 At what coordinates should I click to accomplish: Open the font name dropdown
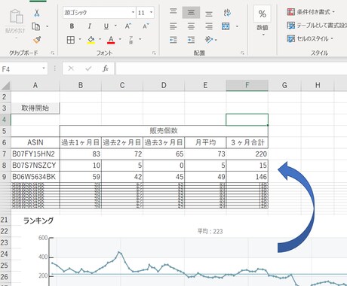(x=133, y=12)
